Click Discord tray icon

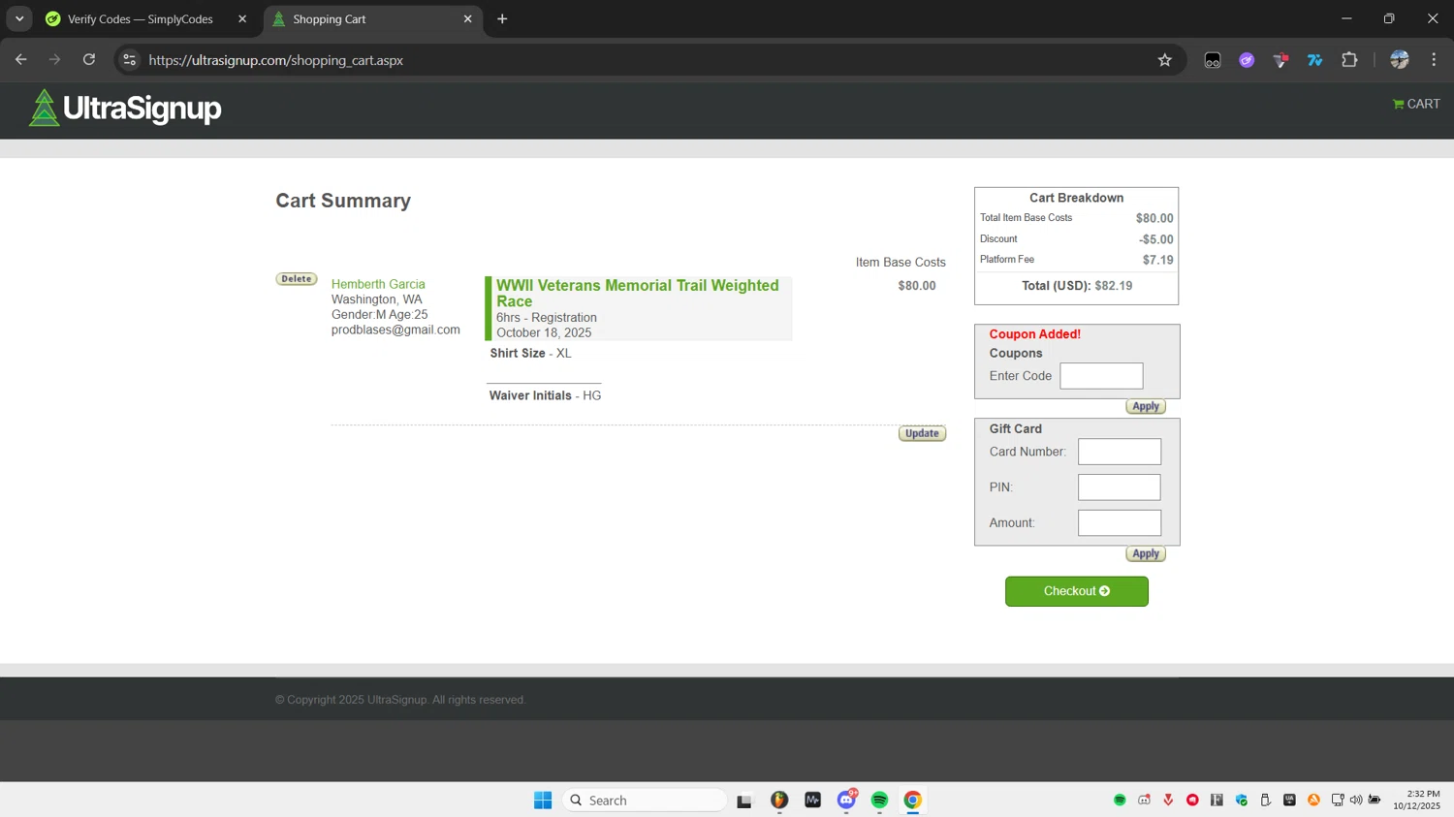(x=1145, y=801)
